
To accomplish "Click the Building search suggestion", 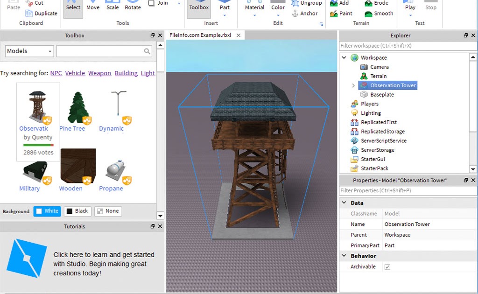I will click(126, 73).
